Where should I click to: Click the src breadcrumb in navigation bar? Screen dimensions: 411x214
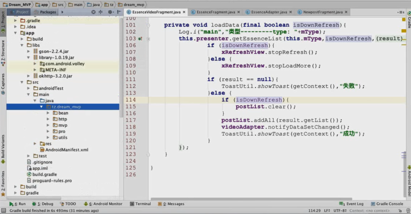tap(58, 5)
